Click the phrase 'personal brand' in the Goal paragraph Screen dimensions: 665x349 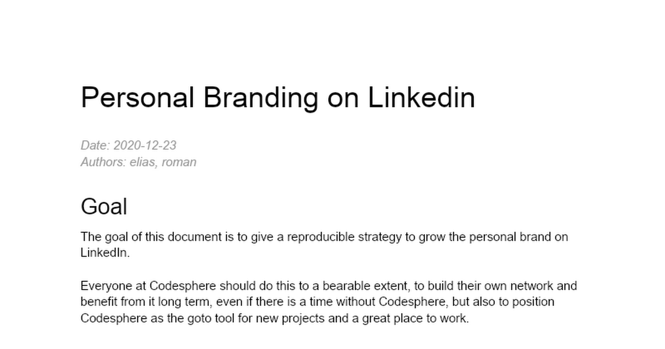point(507,237)
